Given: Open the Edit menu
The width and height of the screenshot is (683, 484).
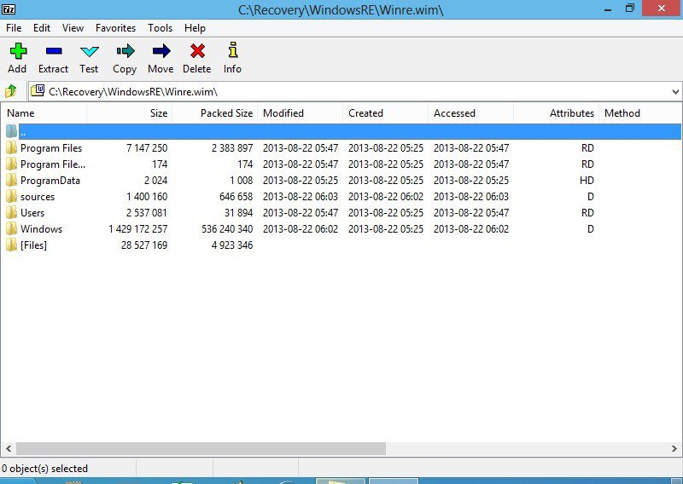Looking at the screenshot, I should click(42, 28).
